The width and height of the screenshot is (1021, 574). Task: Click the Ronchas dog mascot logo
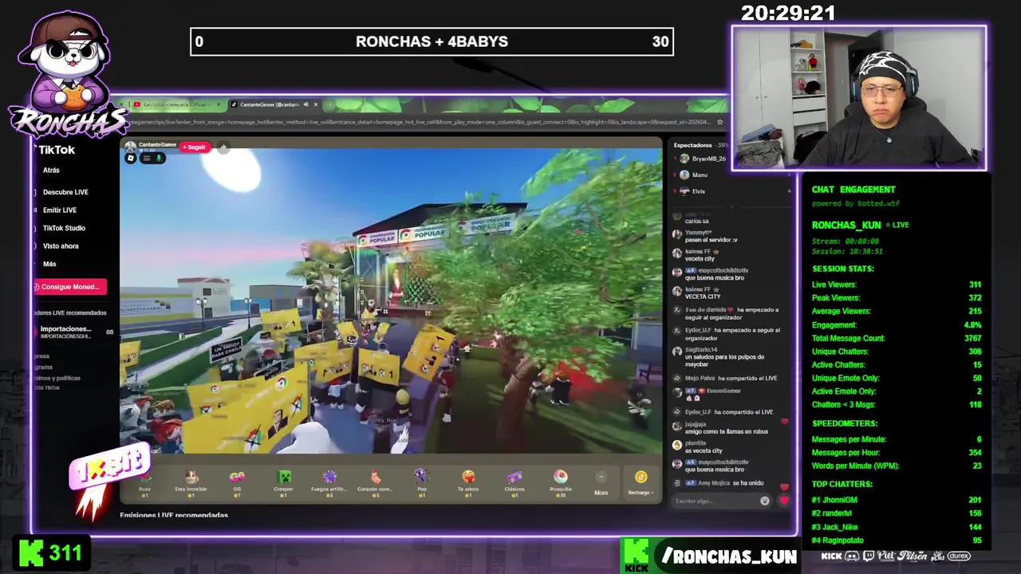(x=68, y=73)
